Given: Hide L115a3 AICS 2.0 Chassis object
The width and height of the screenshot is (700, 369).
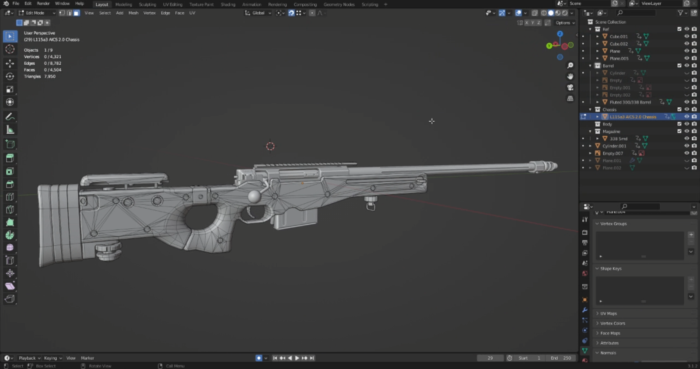Looking at the screenshot, I should (x=686, y=117).
